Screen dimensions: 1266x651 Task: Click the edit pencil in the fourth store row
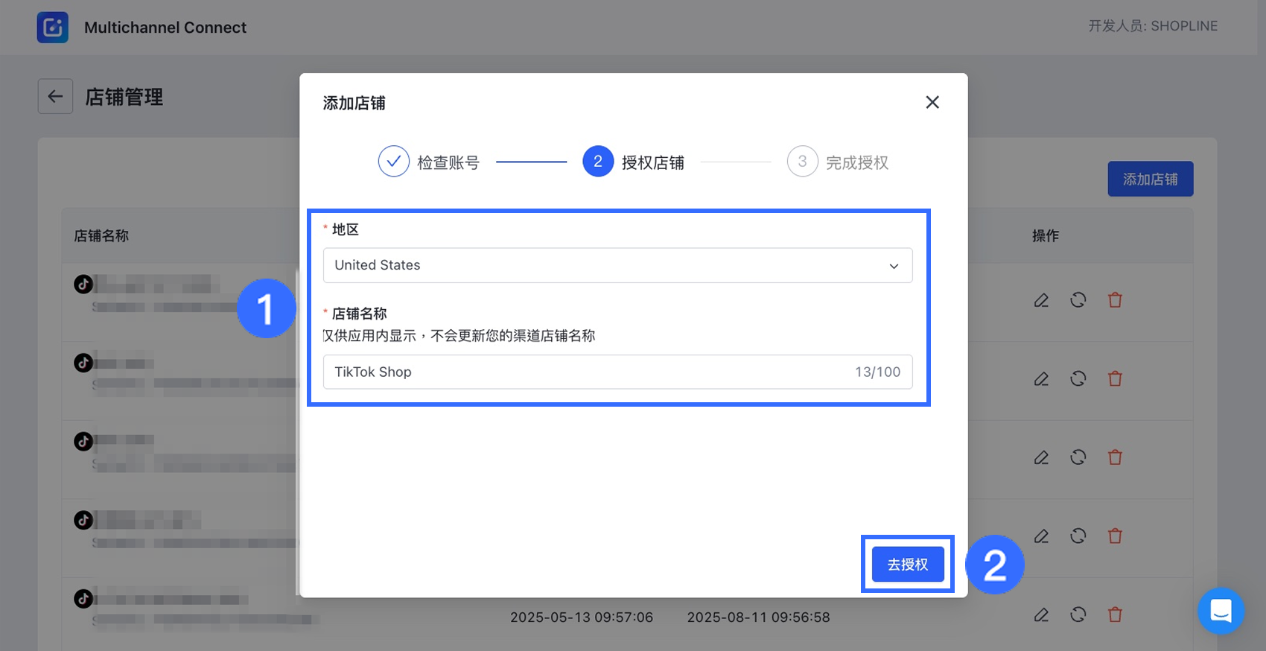[x=1041, y=536]
